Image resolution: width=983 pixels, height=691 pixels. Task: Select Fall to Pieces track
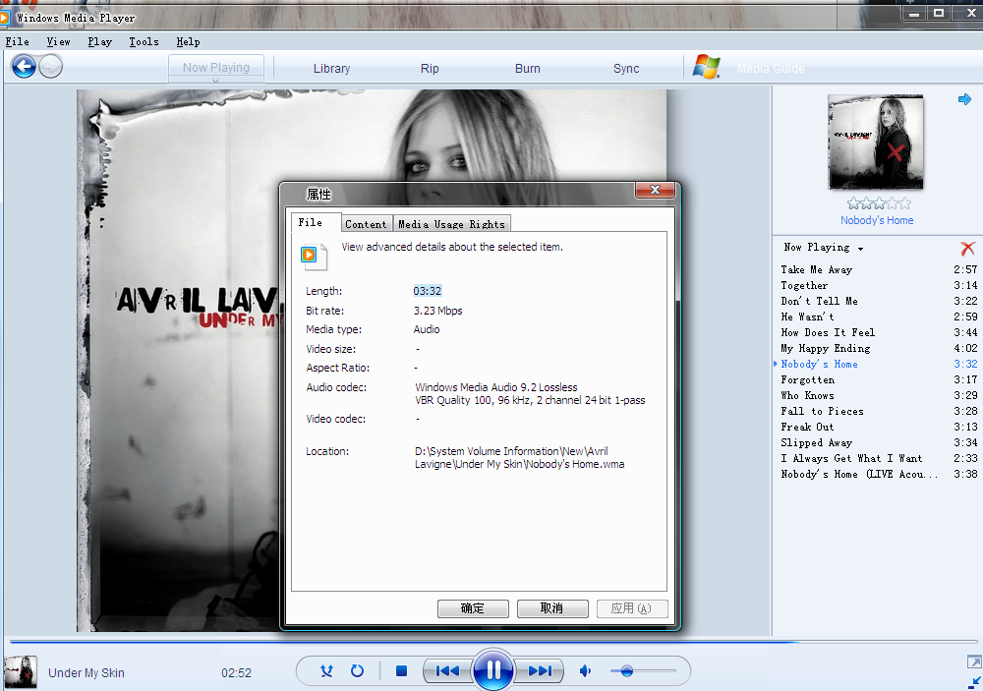[879, 411]
